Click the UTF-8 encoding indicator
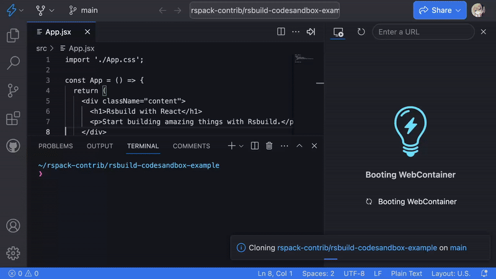This screenshot has width=496, height=279. (x=354, y=273)
